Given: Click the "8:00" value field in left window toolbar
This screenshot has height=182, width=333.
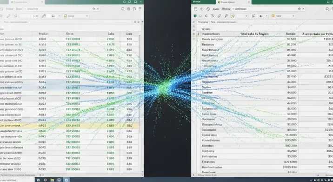Looking at the screenshot, I should [28, 16].
